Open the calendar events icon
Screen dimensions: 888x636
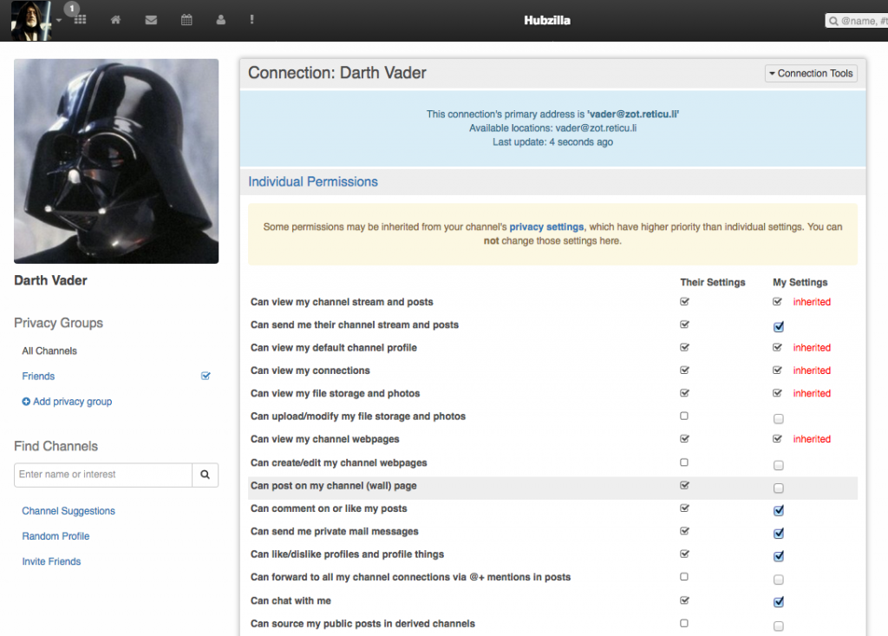186,20
